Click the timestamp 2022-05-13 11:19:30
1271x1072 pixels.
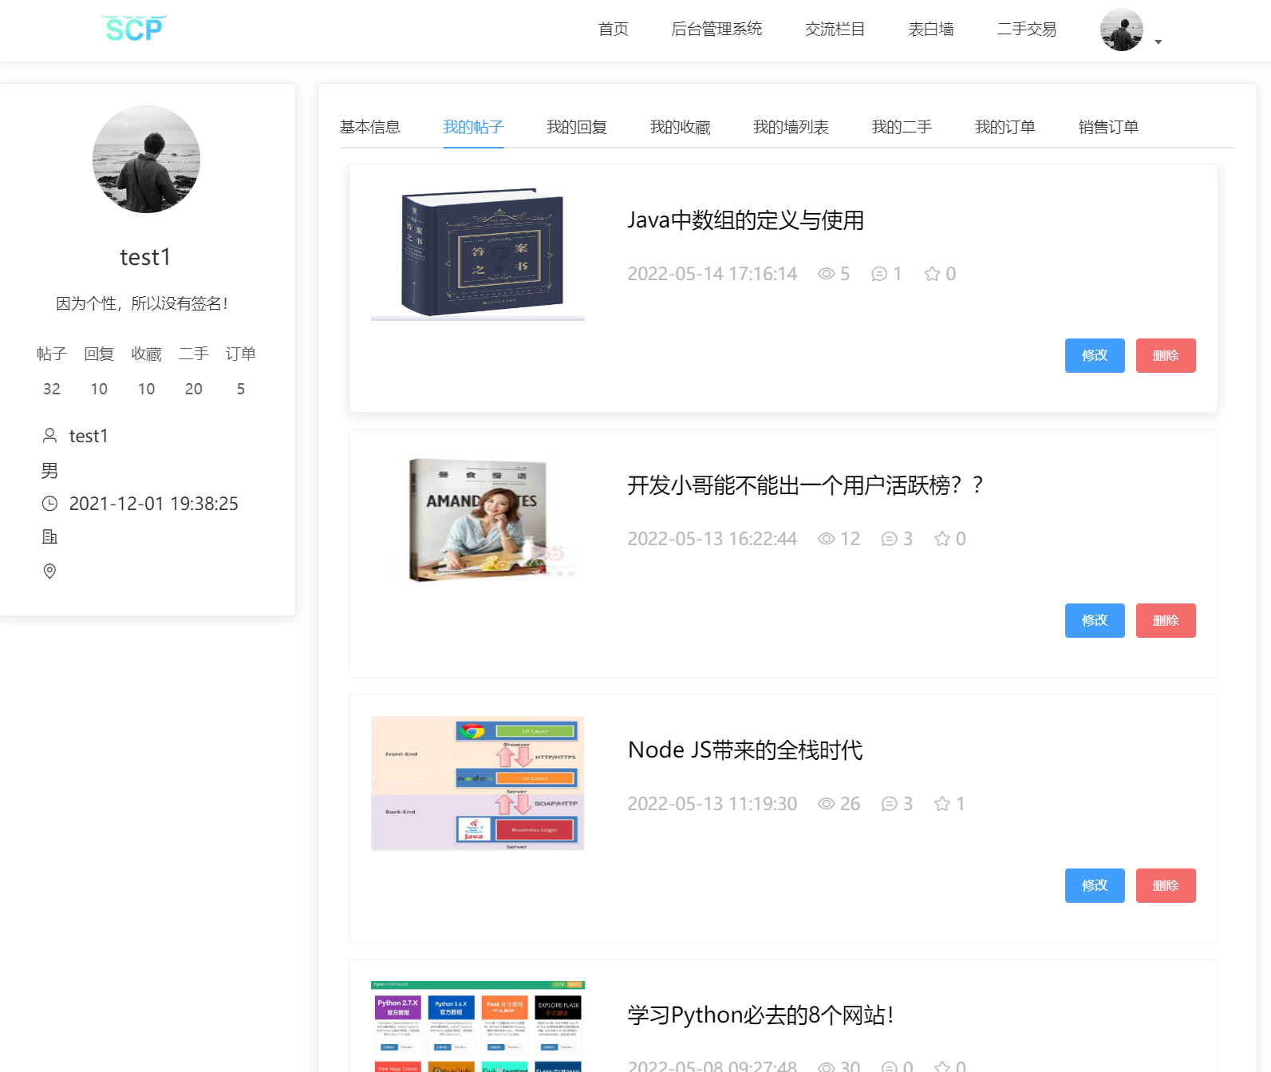click(x=712, y=804)
